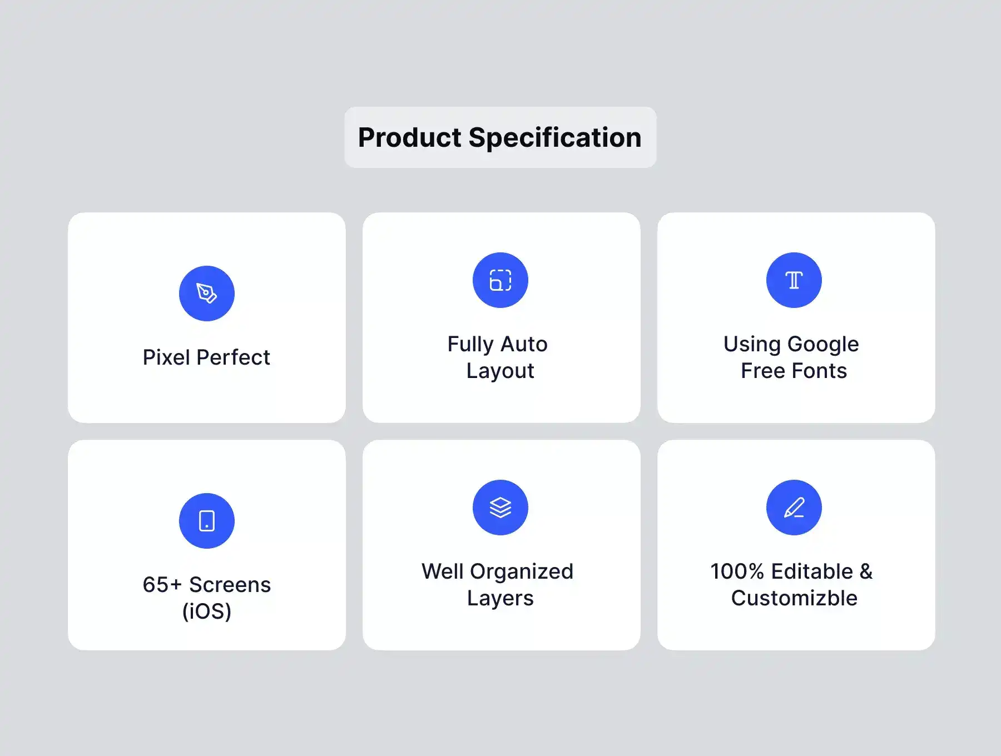Click the stacked layers icon
1001x756 pixels.
click(x=500, y=508)
